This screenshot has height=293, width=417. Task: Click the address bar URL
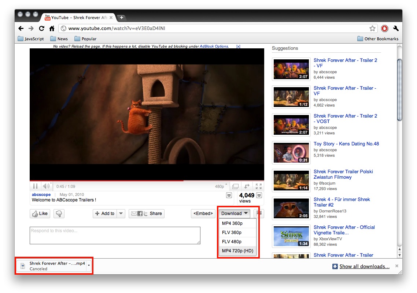point(117,29)
